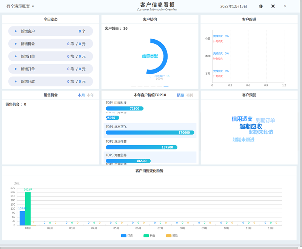The width and height of the screenshot is (302, 249).
Task: Click the 今日 完成0次 follow-up label
Action: (x=218, y=36)
